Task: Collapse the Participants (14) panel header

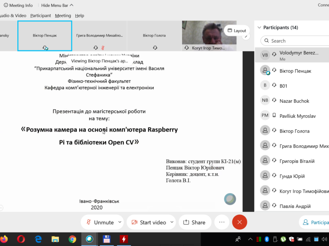Action: click(259, 27)
